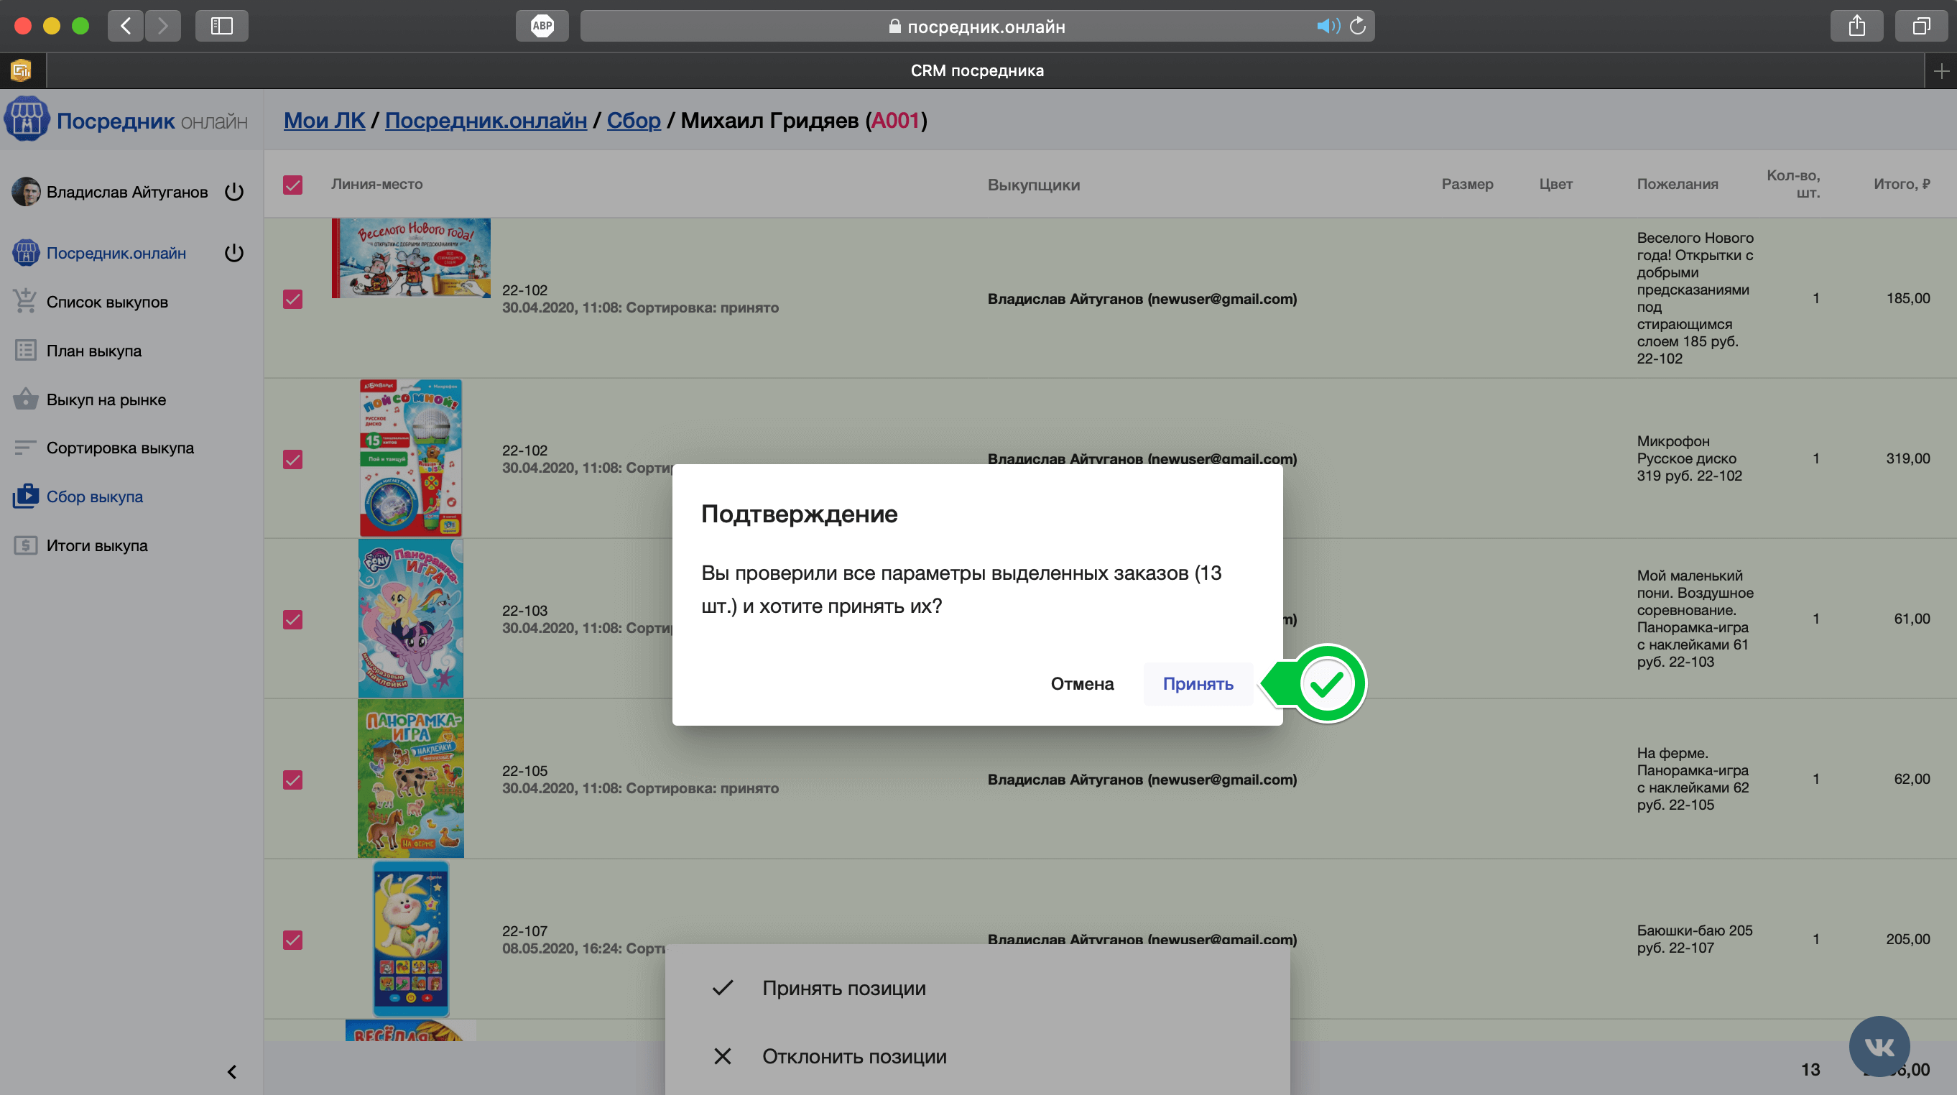1957x1095 pixels.
Task: Mute tab audio speaker icon
Action: coord(1326,26)
